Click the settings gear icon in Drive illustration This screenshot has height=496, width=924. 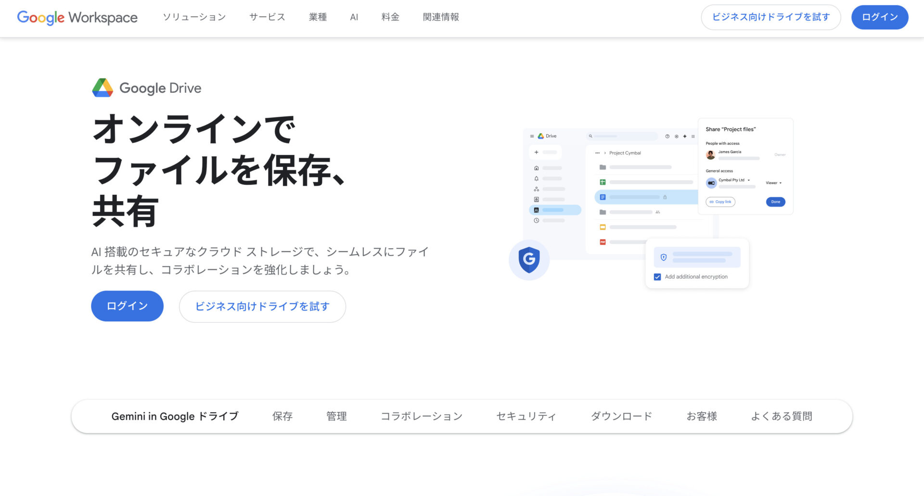pyautogui.click(x=676, y=136)
